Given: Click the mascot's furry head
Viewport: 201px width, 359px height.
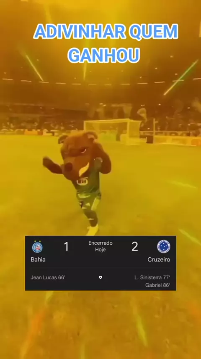Looking at the screenshot, I should [x=77, y=152].
